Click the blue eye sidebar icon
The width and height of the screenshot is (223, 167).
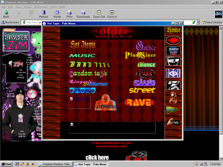point(173,73)
